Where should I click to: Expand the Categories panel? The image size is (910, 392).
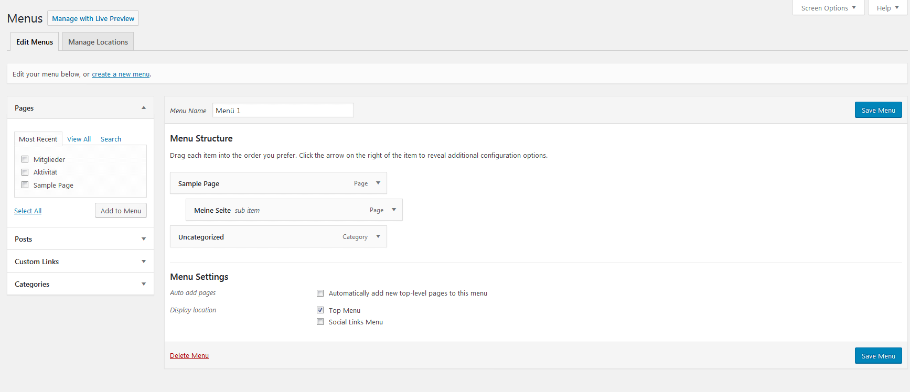tap(80, 284)
